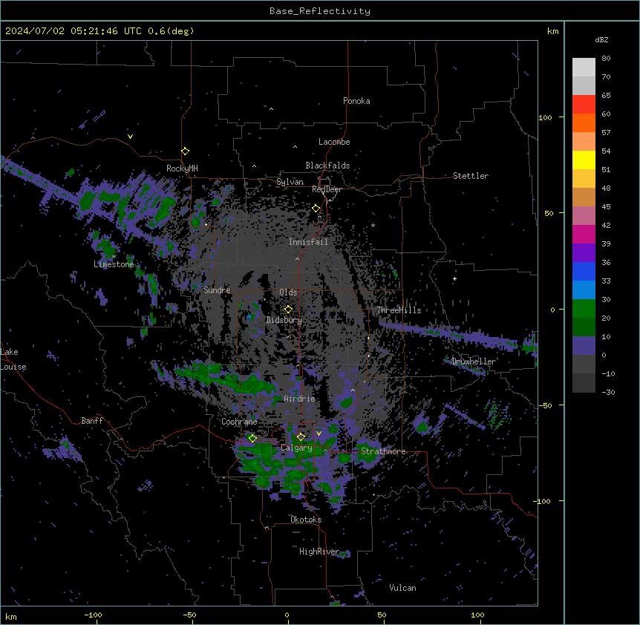Click the Innisfail city label
The height and width of the screenshot is (625, 640).
pyautogui.click(x=308, y=242)
